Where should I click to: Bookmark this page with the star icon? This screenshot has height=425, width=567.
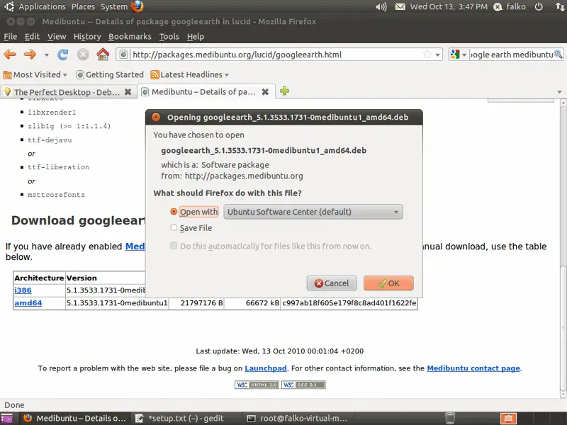click(427, 55)
